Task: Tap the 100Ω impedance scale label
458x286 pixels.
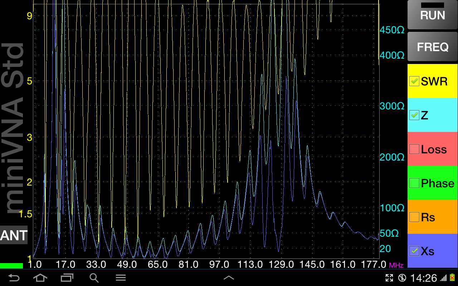Action: coord(392,208)
